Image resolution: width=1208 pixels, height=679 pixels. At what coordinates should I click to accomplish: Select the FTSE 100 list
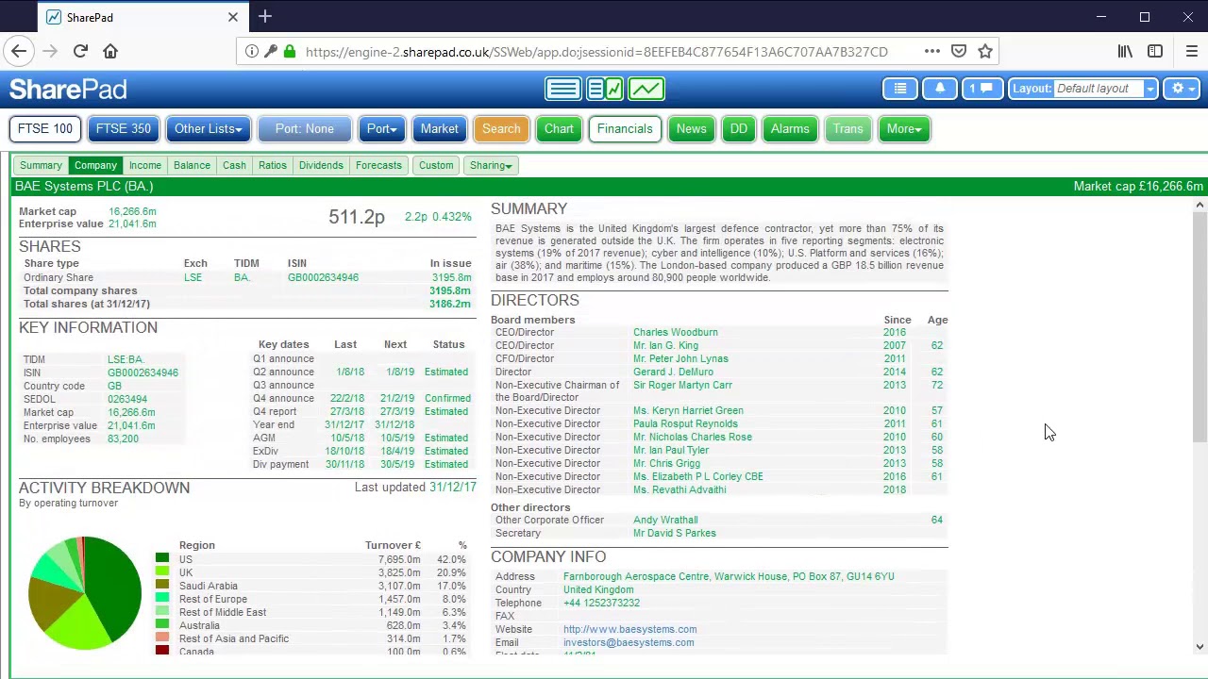tap(45, 129)
